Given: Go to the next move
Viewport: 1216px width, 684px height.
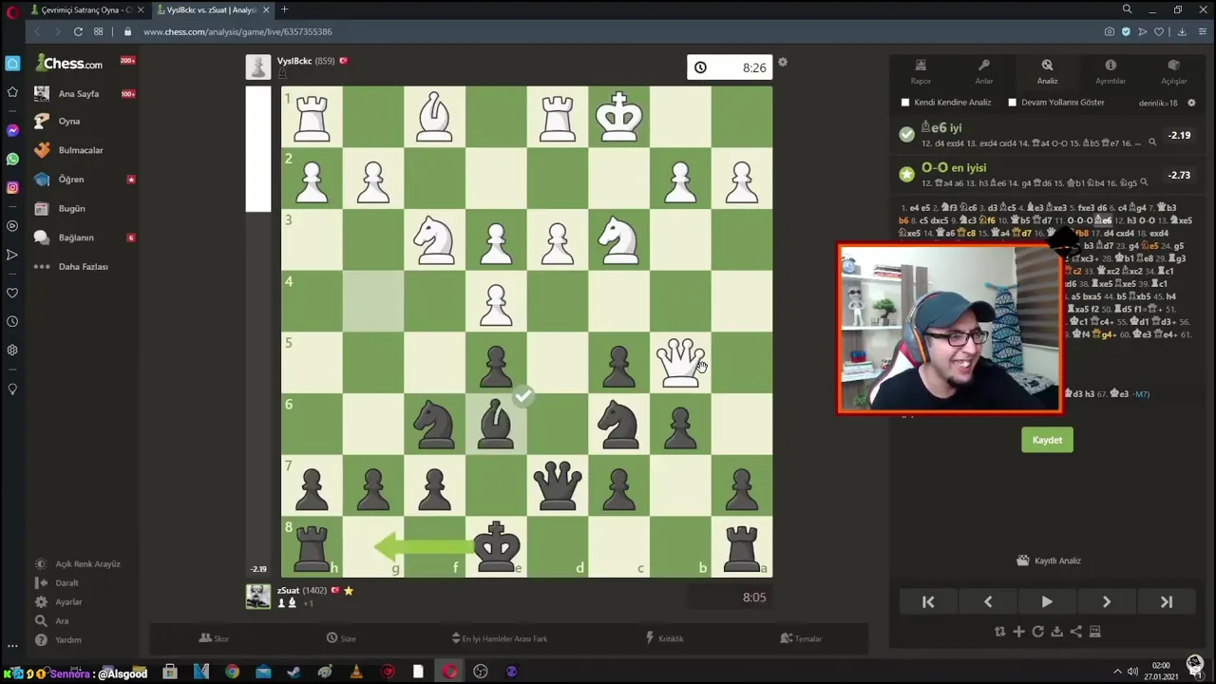Looking at the screenshot, I should pos(1107,601).
